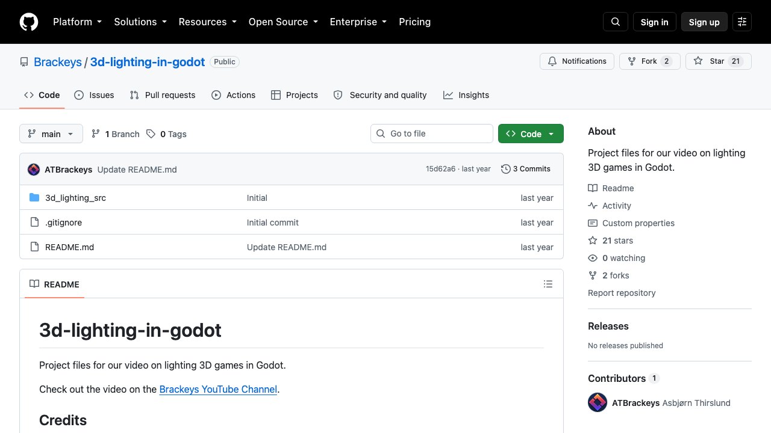
Task: Open the 'Initial commit' message for .gitignore
Action: 273,223
